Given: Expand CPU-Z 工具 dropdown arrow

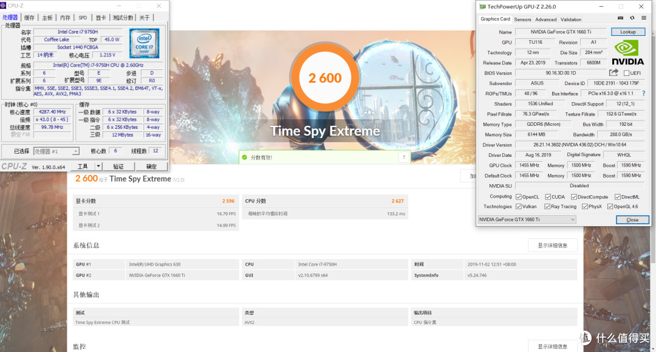Looking at the screenshot, I should point(98,166).
